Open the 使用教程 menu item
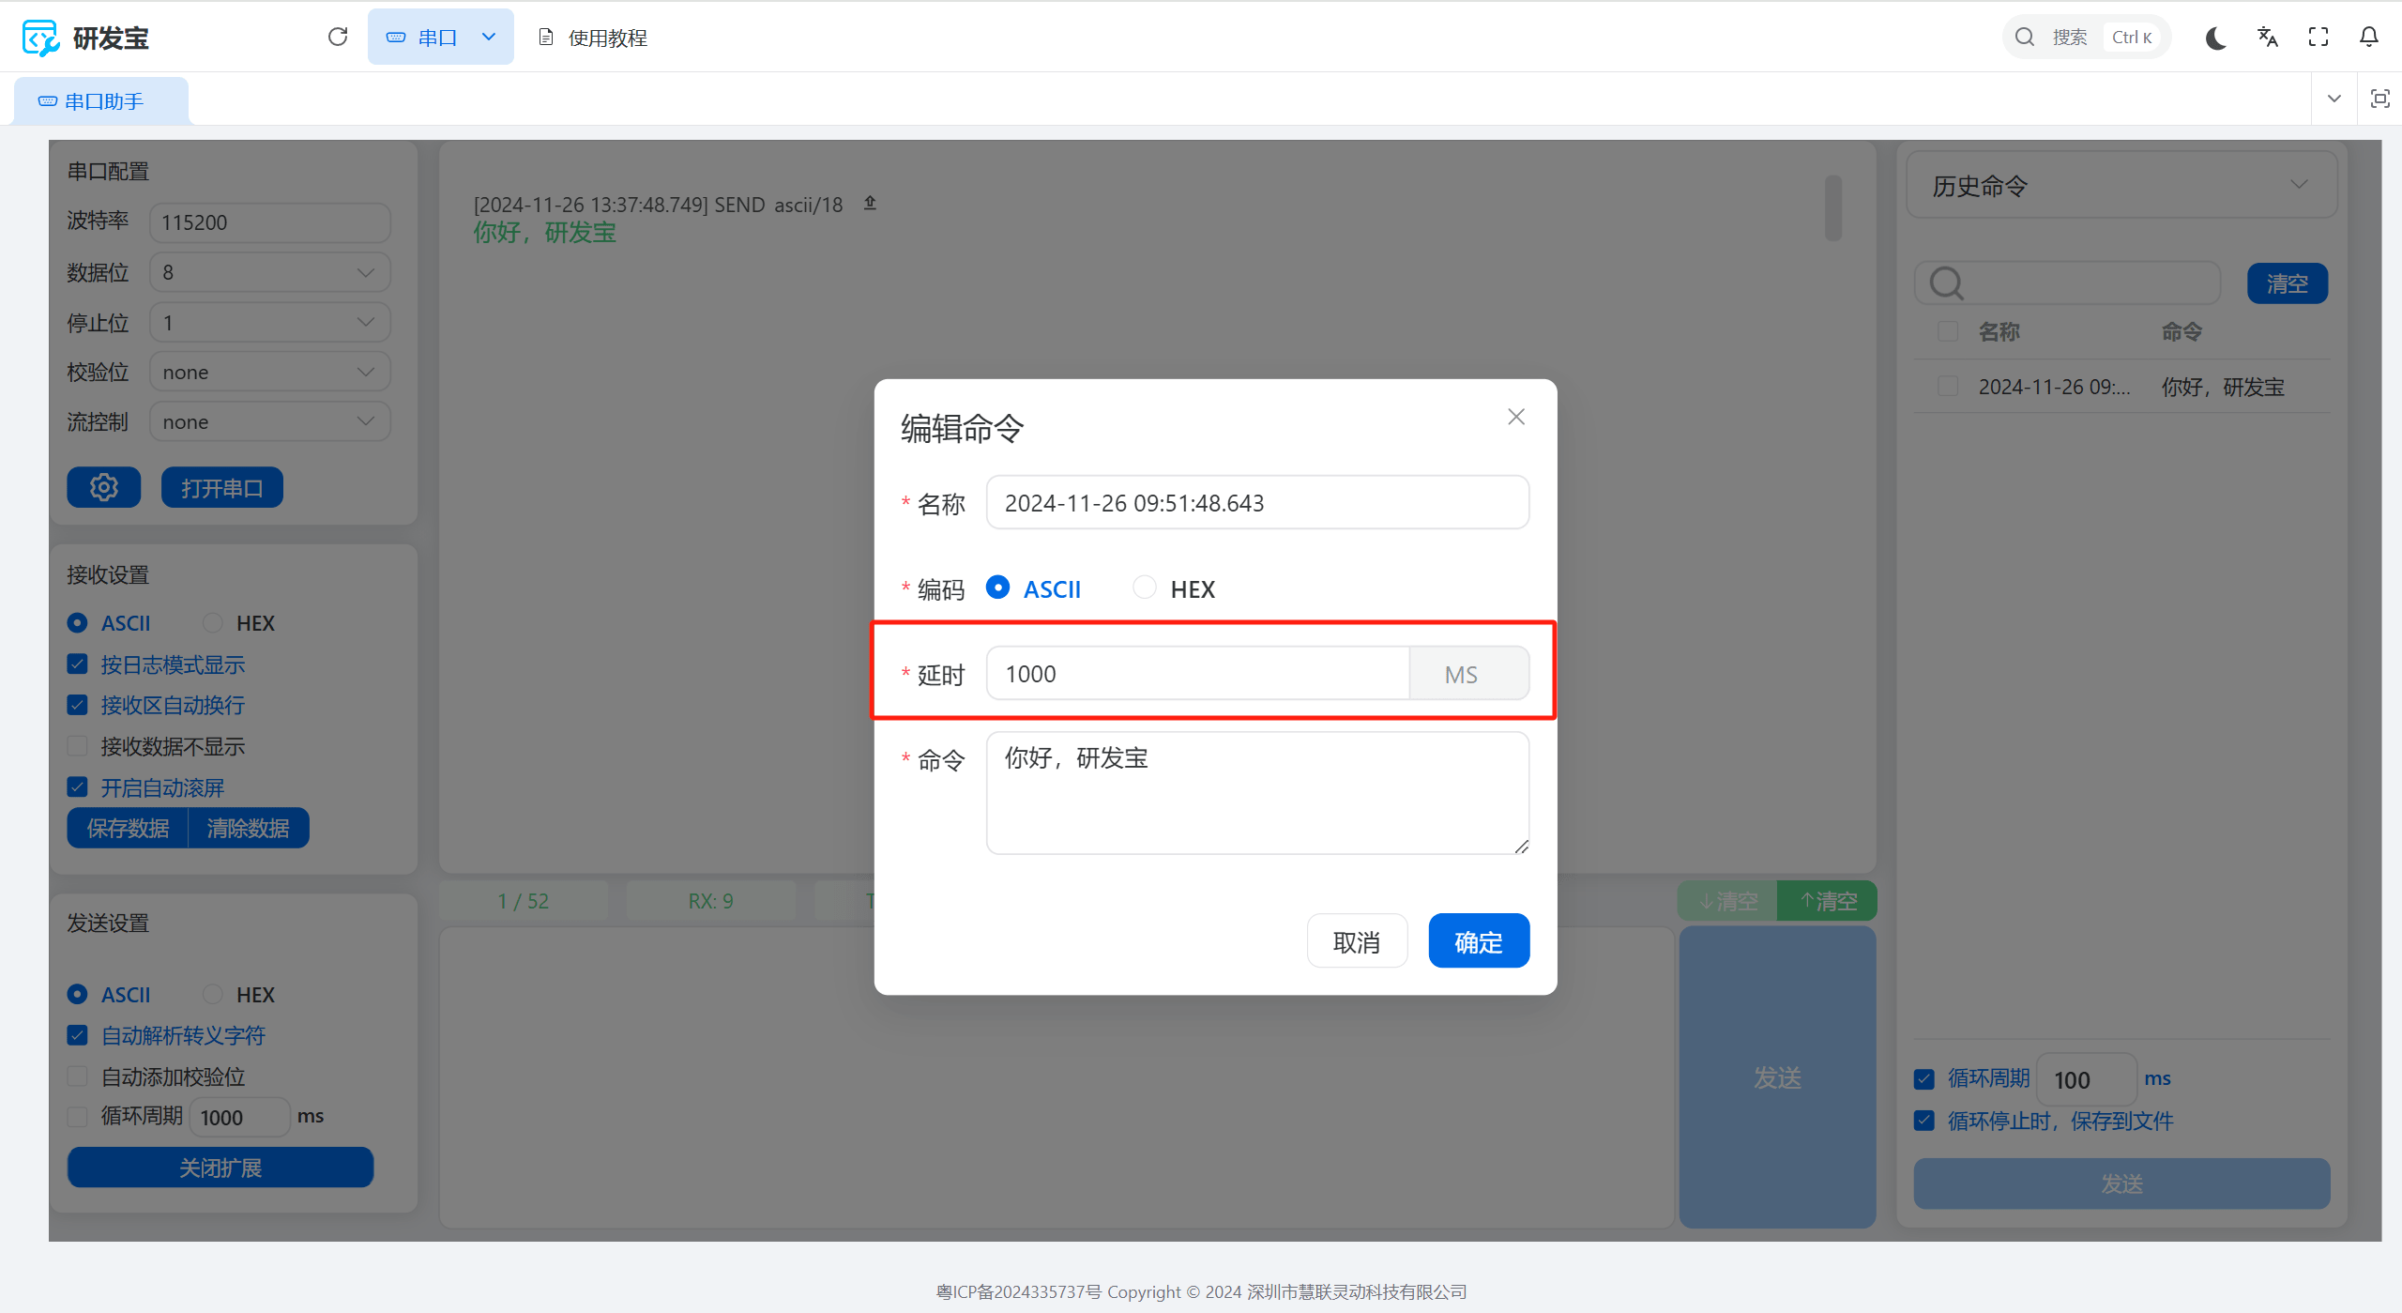 coord(594,38)
